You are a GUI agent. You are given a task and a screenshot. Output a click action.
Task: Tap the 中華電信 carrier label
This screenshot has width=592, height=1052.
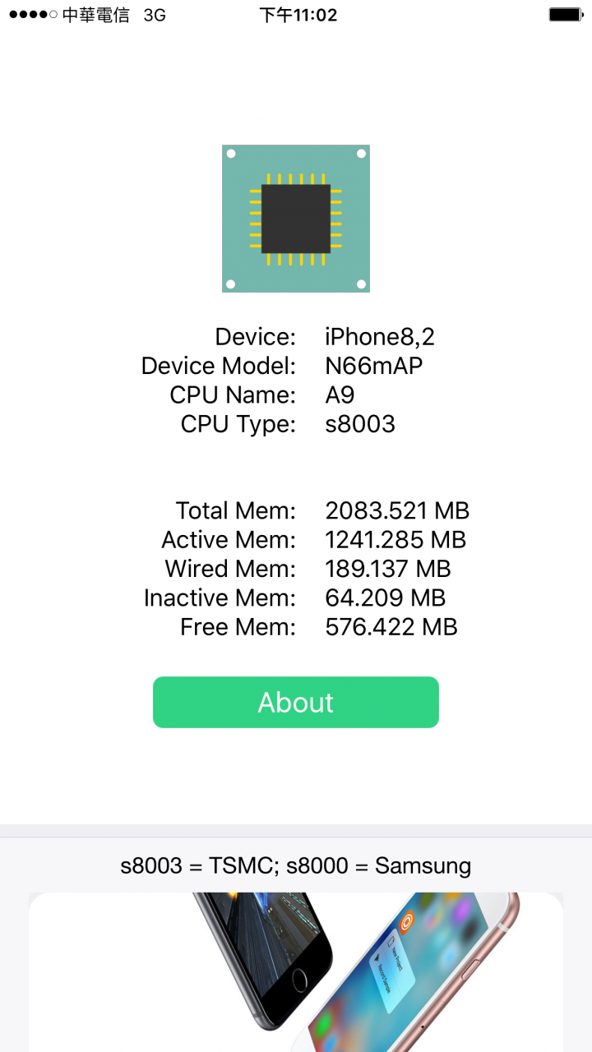point(96,15)
